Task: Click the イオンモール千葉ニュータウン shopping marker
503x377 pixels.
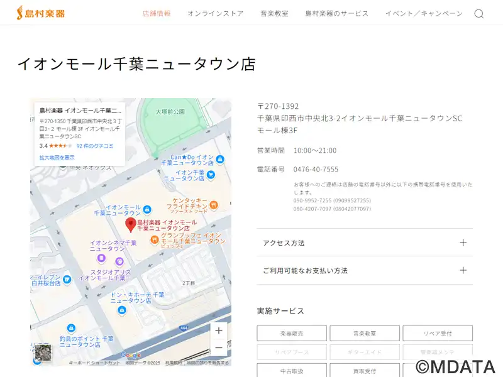Action: click(x=147, y=210)
